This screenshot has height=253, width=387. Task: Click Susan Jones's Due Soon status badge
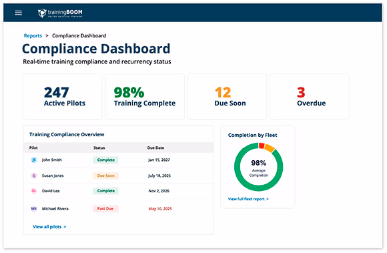tap(105, 176)
